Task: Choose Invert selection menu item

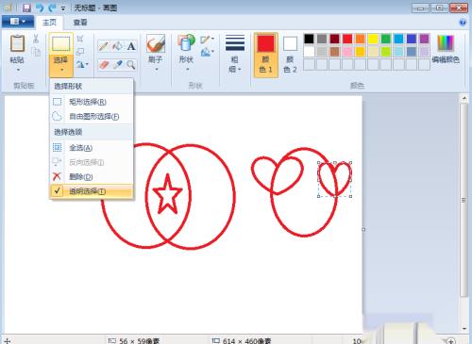Action: [x=92, y=162]
